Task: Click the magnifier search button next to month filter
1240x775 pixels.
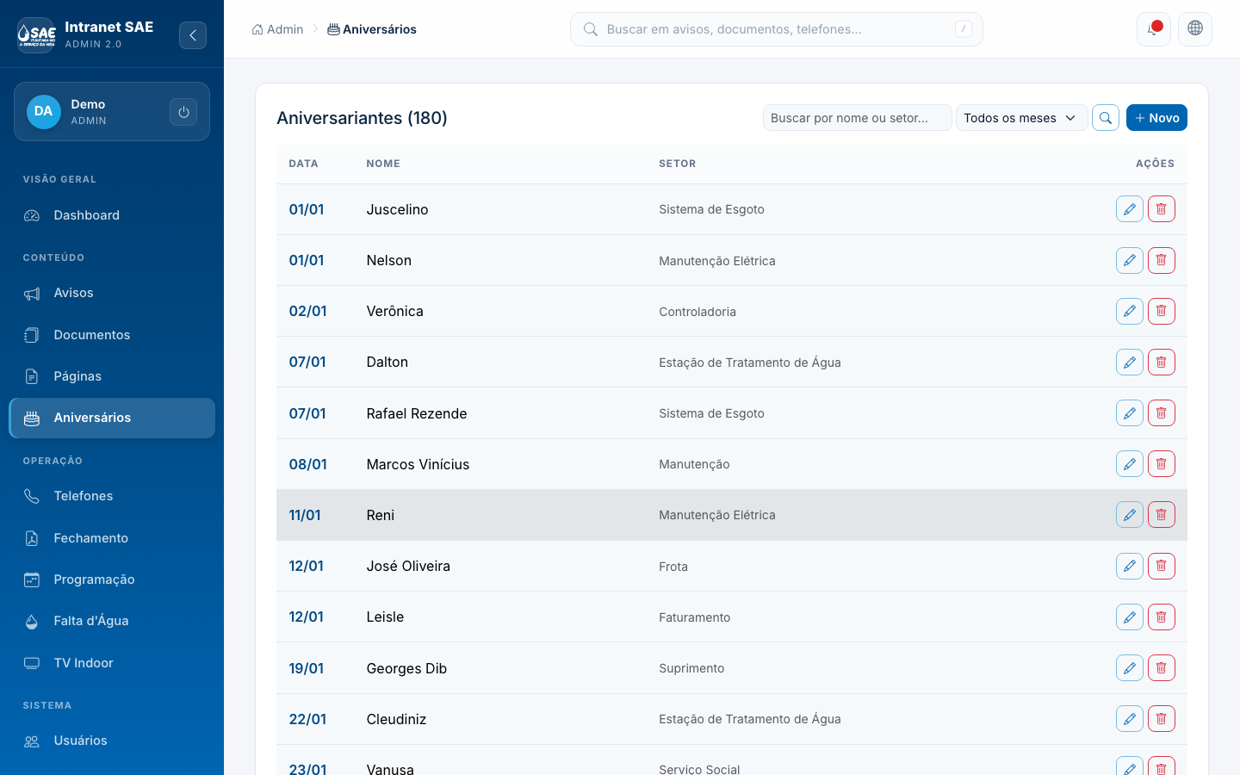Action: coord(1106,118)
